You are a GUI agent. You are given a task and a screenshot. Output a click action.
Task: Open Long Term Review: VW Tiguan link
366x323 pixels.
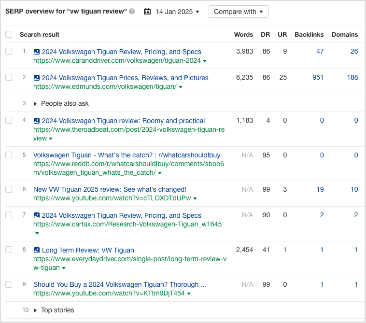click(x=88, y=250)
